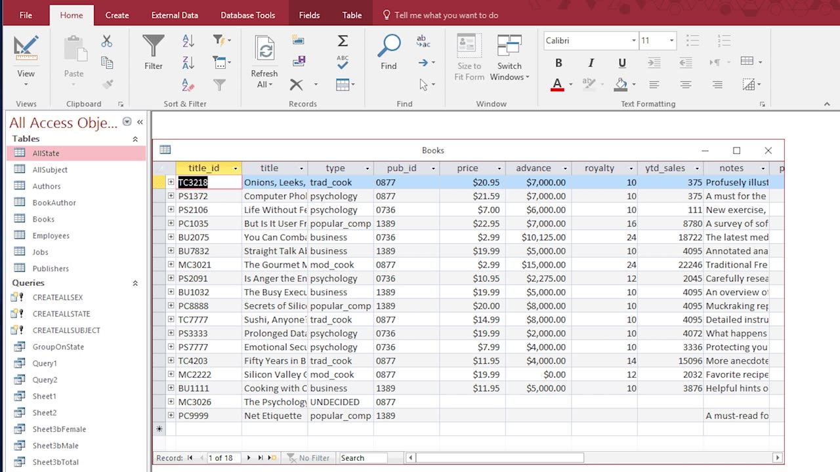Click the Refresh All icon
Screen dimensions: 840x472
(264, 49)
